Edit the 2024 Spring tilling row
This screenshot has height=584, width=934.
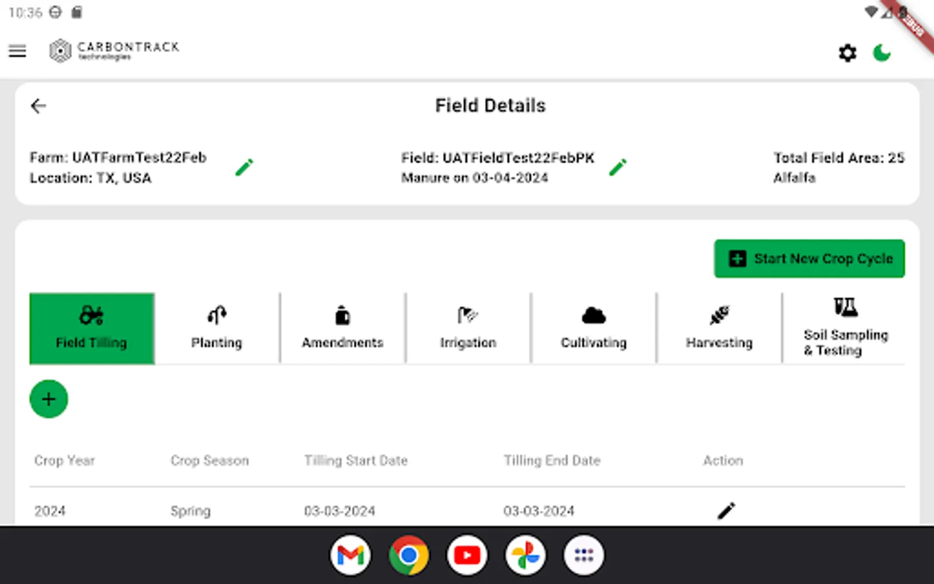(x=726, y=511)
